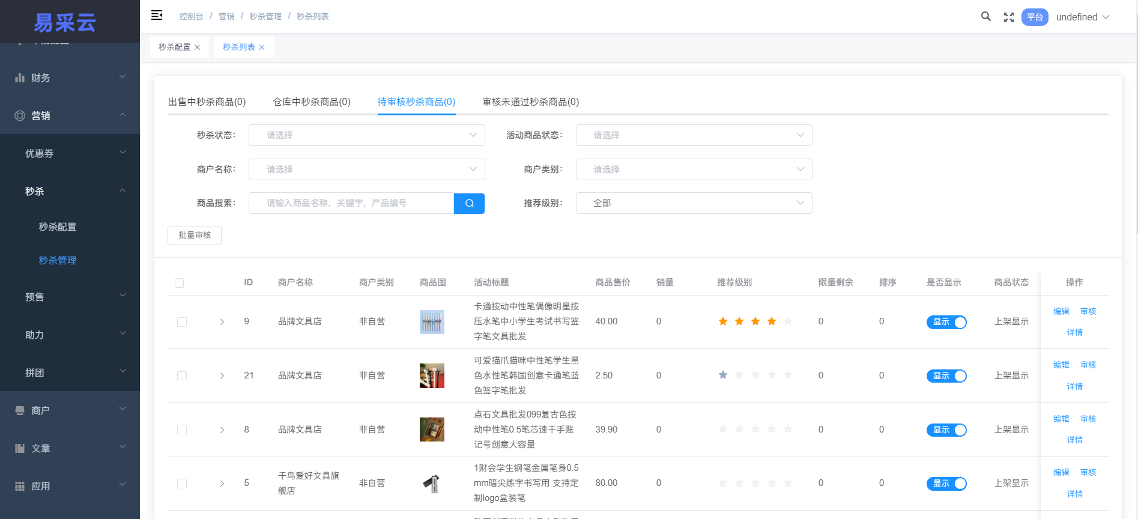Image resolution: width=1138 pixels, height=519 pixels.
Task: Set third star for product 8
Action: coord(755,429)
